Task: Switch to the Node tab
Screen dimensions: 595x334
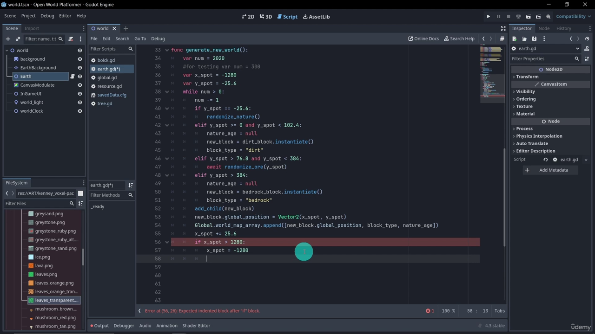Action: (x=544, y=28)
